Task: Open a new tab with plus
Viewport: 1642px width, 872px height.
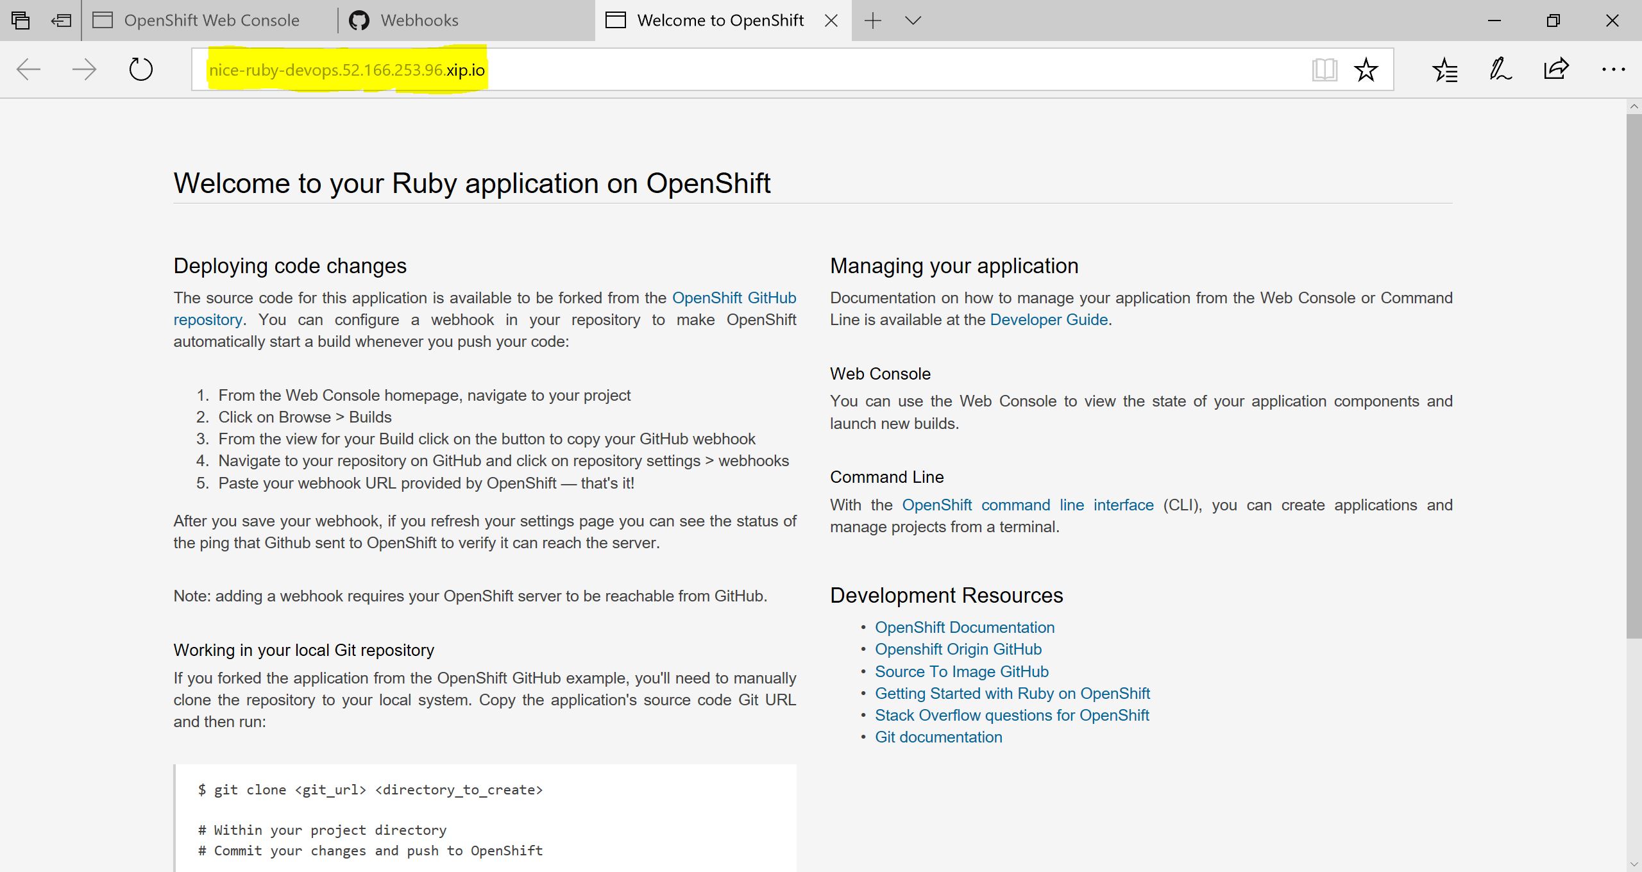Action: point(872,21)
